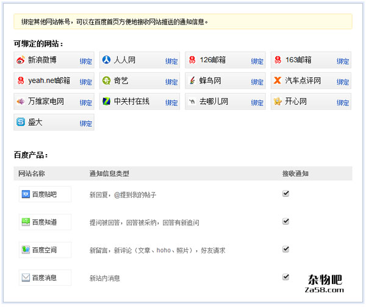Bind the 163邮箱 account

pos(343,62)
